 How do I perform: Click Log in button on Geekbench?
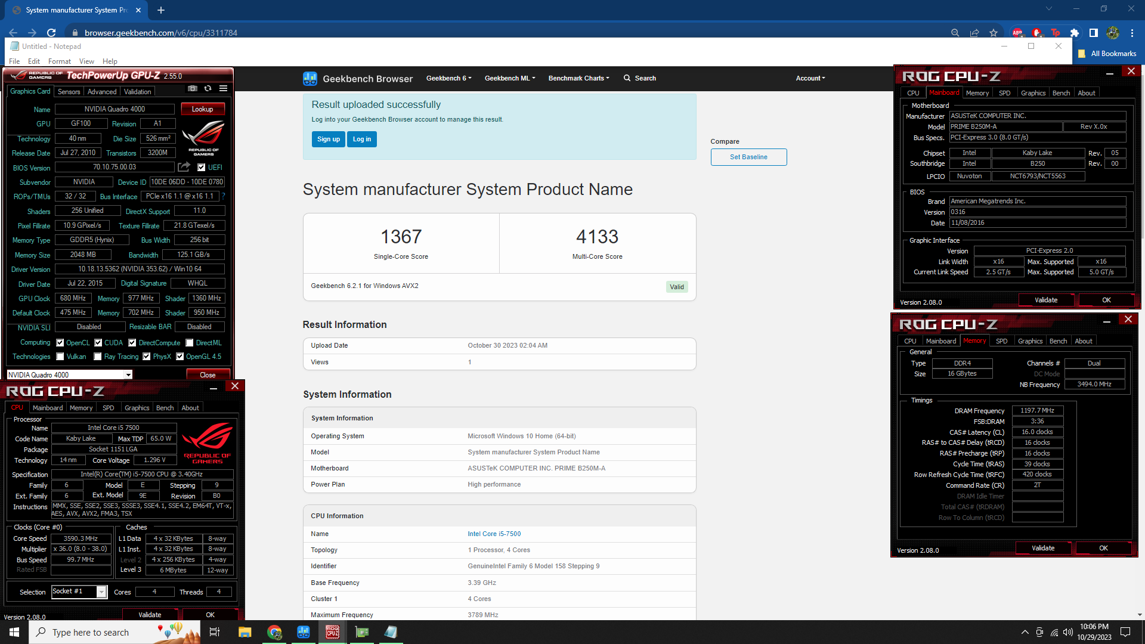[x=361, y=139]
